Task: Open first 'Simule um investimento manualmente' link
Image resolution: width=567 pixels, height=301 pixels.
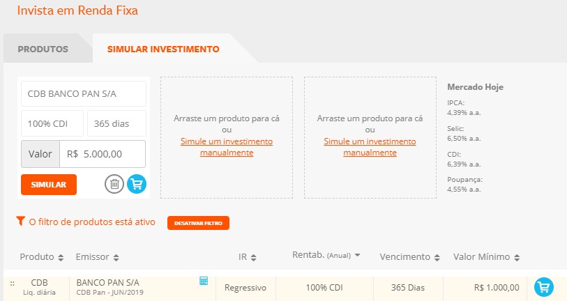Action: click(x=227, y=146)
